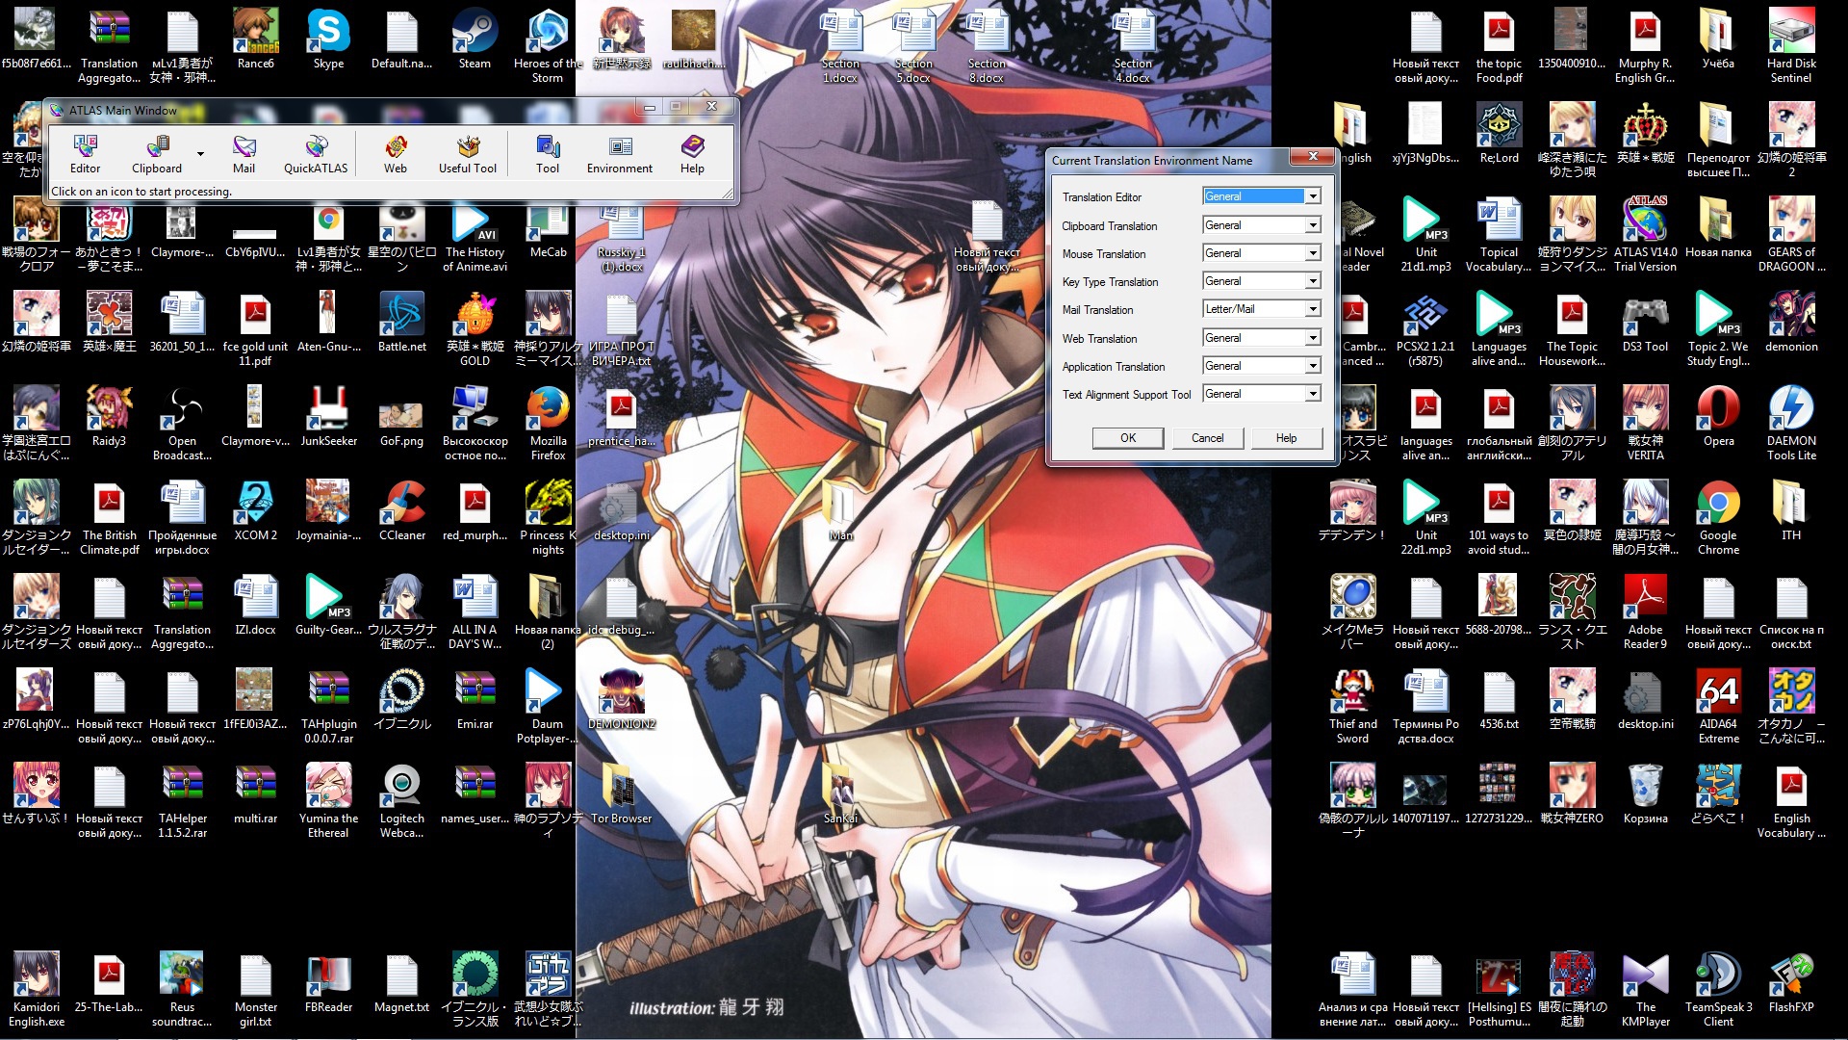Image resolution: width=1848 pixels, height=1040 pixels.
Task: Click the Environment toolbar icon
Action: click(x=619, y=154)
